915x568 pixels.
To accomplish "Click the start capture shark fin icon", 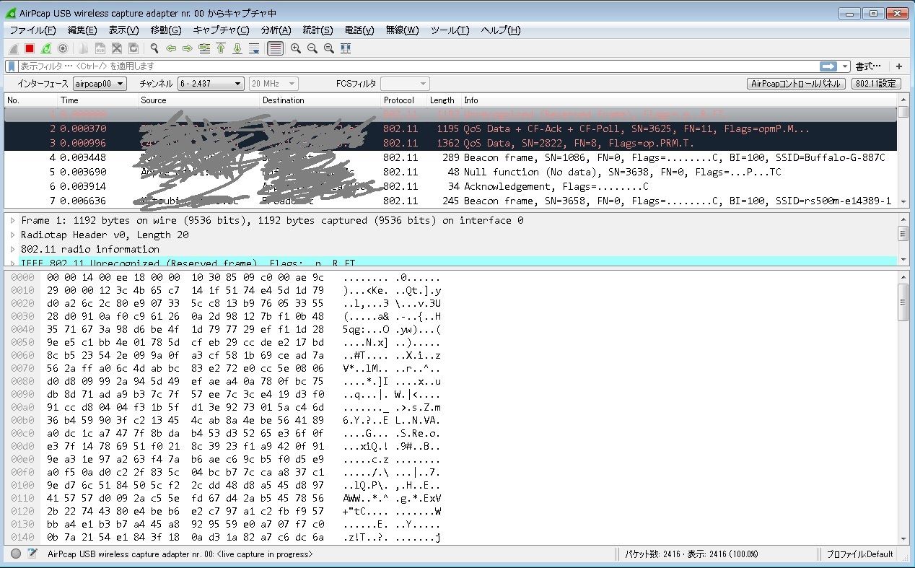I will [14, 48].
